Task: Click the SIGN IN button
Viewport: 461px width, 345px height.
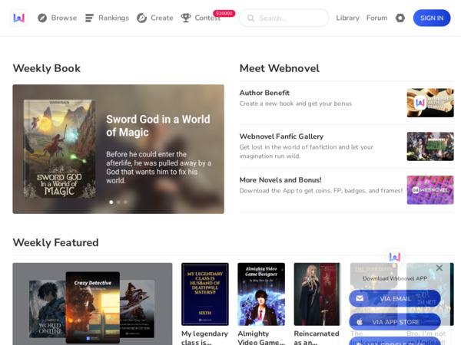Action: point(432,18)
